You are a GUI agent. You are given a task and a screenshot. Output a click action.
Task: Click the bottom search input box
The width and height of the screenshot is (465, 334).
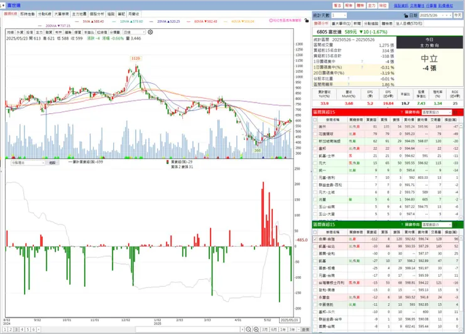pyautogui.click(x=188, y=330)
